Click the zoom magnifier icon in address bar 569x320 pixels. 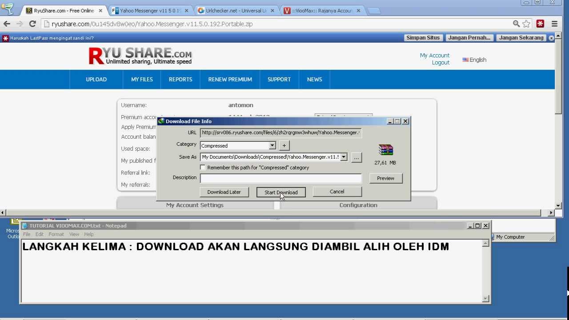coord(516,24)
